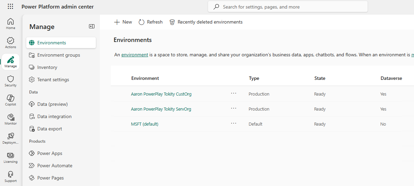The image size is (414, 186).
Task: Open Power Automate in Products section
Action: [55, 166]
